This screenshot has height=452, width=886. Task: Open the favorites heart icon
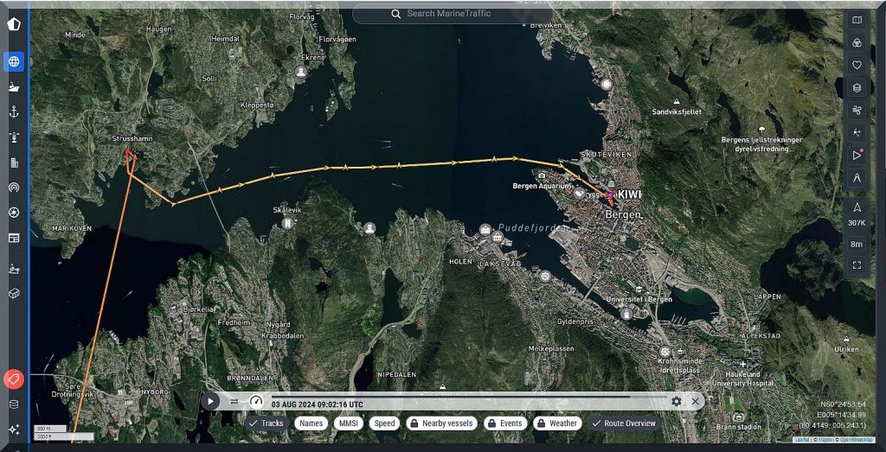(857, 65)
